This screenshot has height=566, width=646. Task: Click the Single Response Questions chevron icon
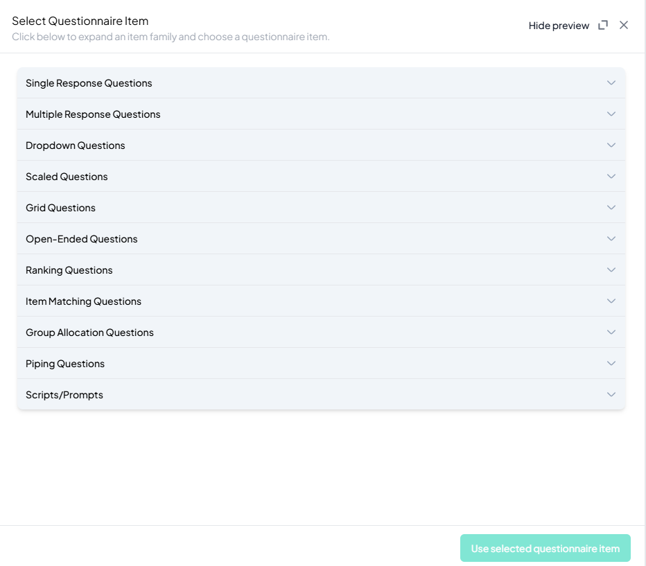click(x=611, y=83)
